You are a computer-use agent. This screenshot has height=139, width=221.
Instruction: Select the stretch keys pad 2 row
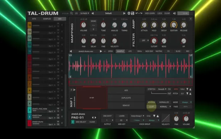[46, 117]
